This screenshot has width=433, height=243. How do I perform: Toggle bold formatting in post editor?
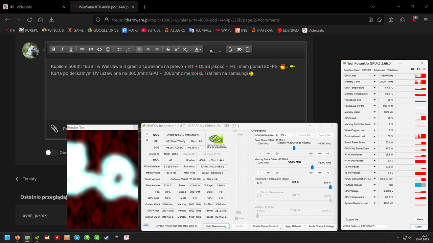click(x=53, y=49)
